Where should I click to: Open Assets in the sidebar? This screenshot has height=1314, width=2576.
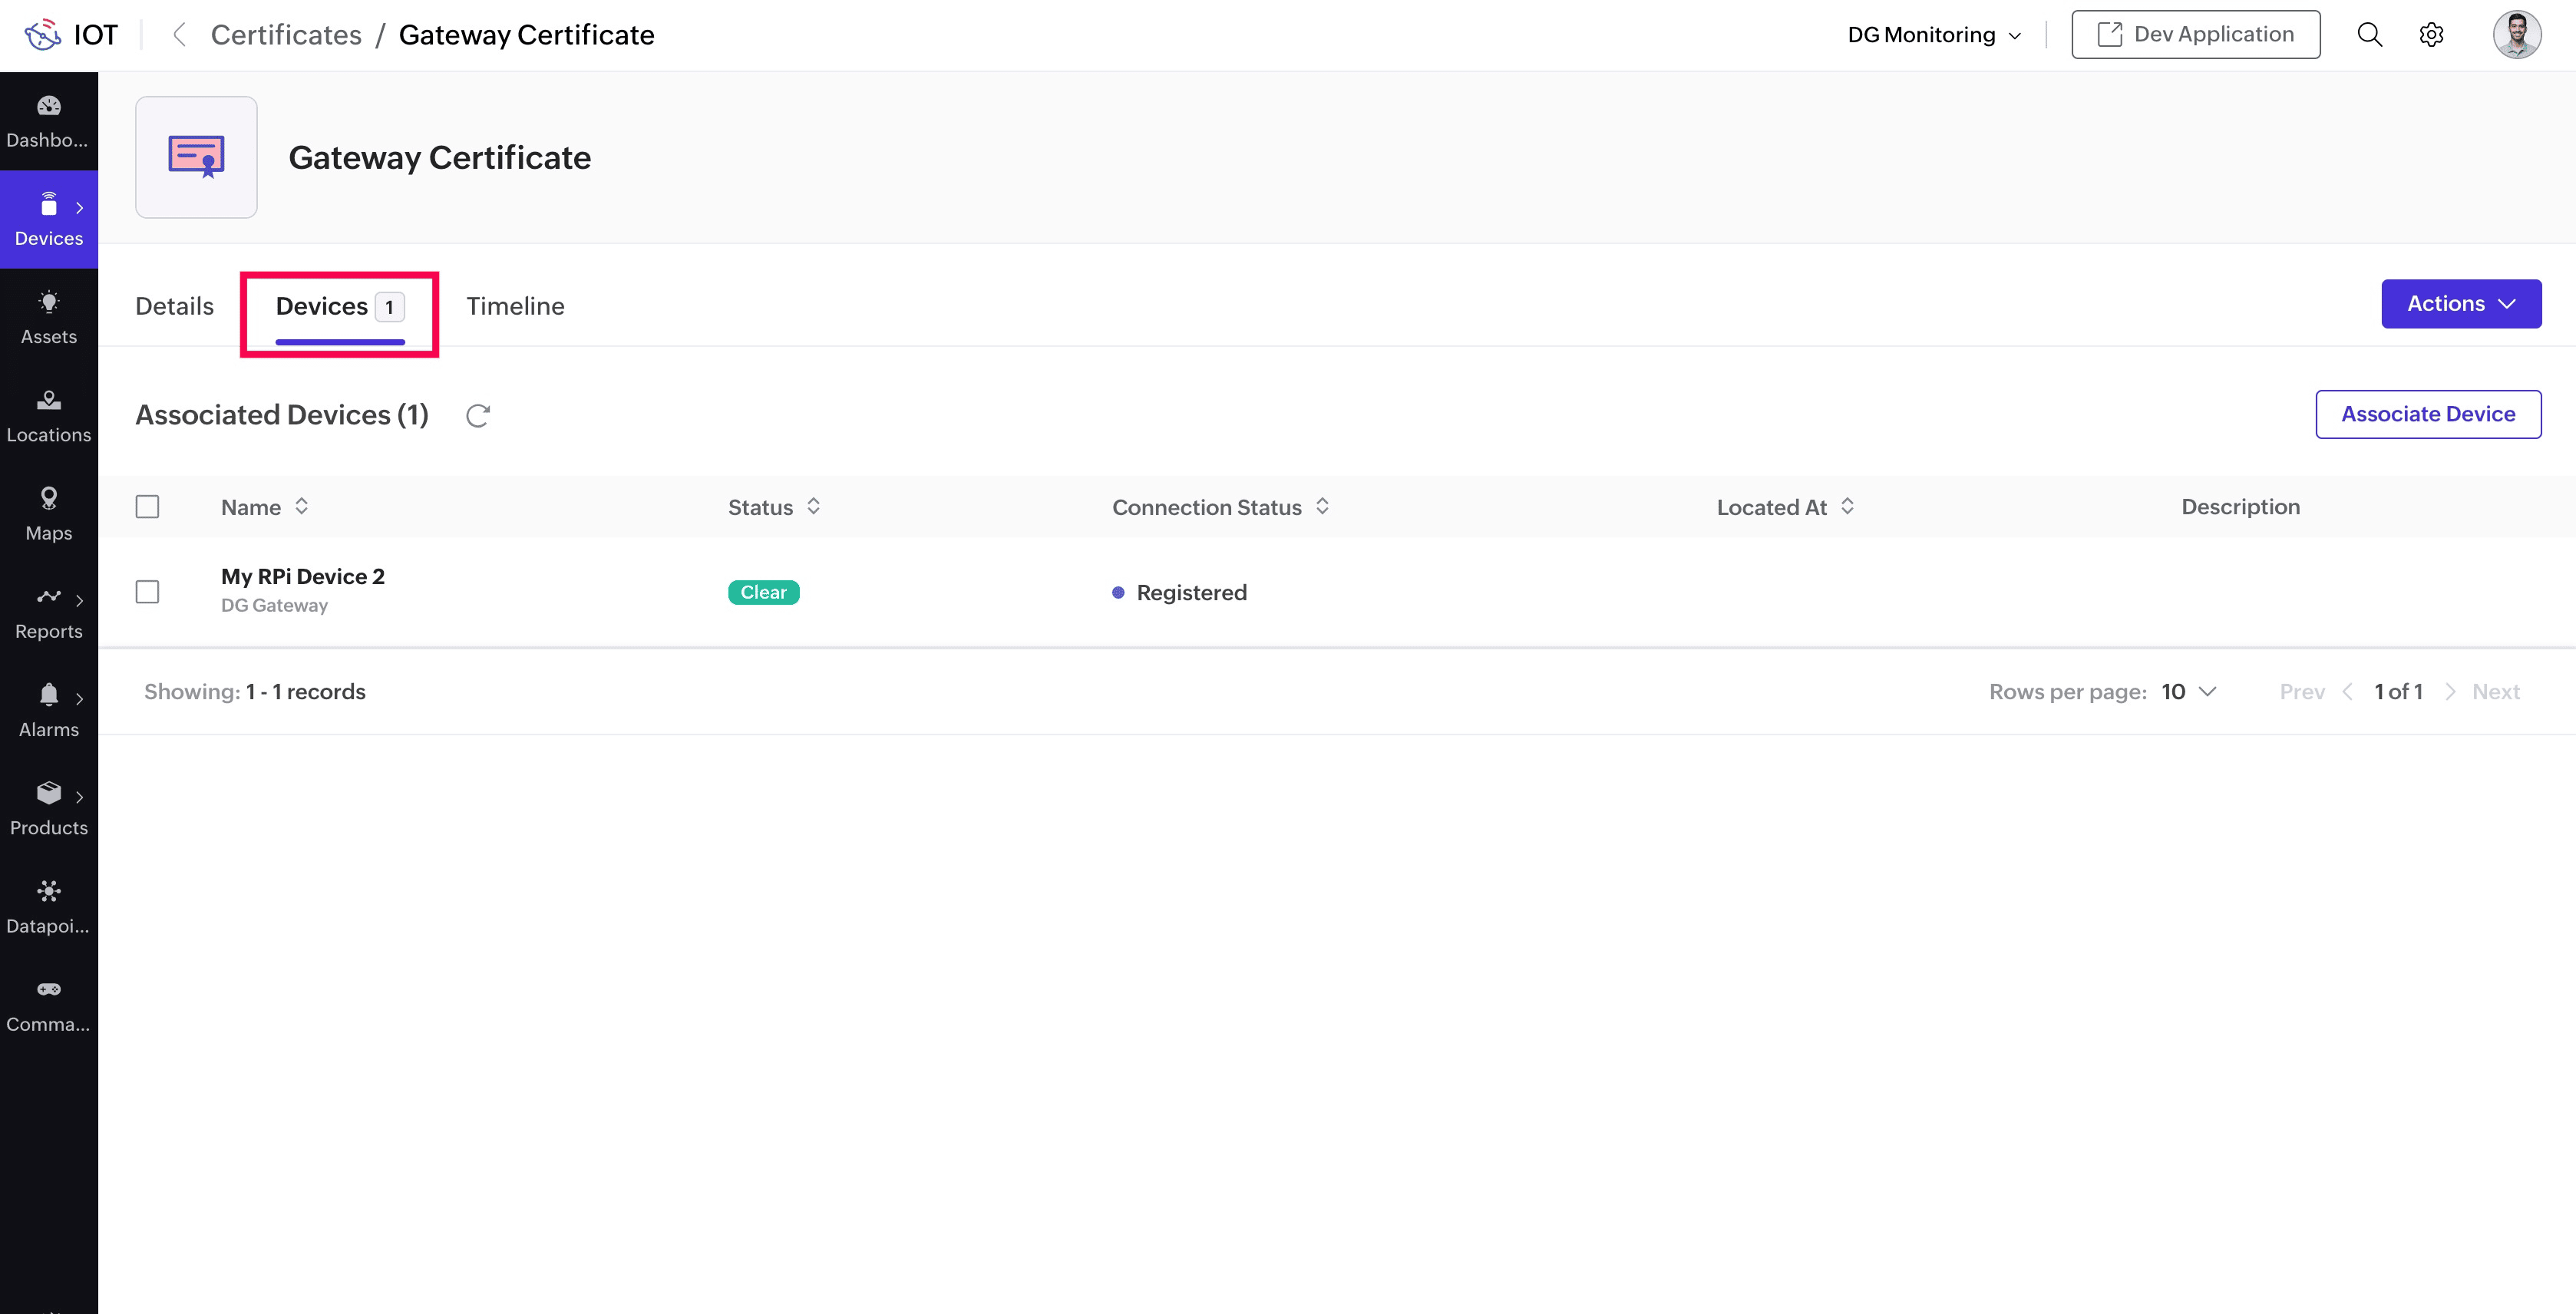click(48, 318)
